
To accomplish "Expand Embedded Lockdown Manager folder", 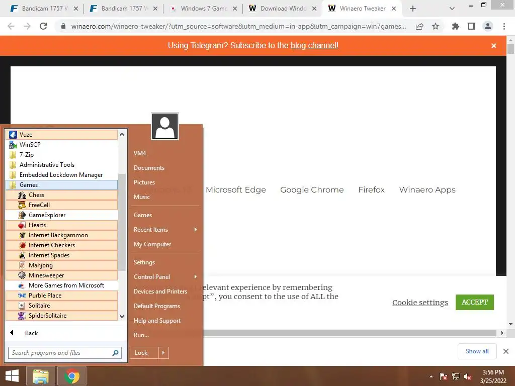I will [x=61, y=175].
